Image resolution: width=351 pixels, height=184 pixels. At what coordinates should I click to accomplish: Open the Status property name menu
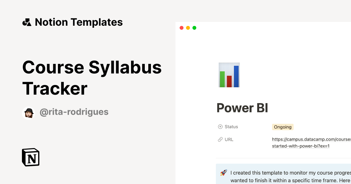point(231,127)
